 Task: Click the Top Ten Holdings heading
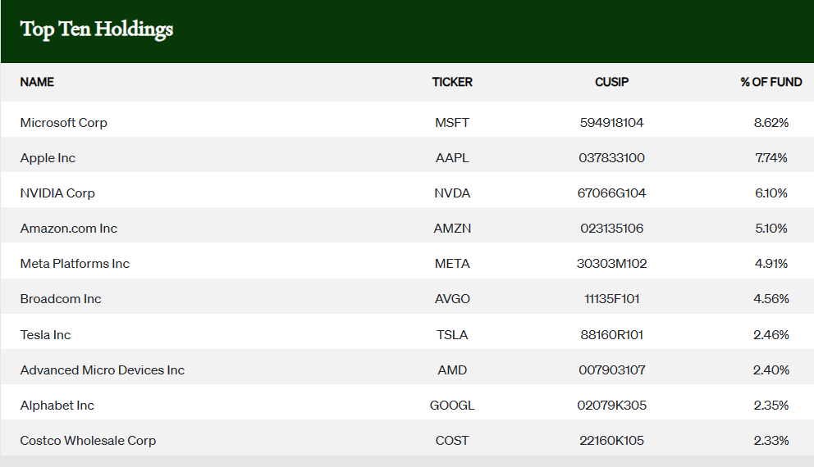pyautogui.click(x=97, y=29)
